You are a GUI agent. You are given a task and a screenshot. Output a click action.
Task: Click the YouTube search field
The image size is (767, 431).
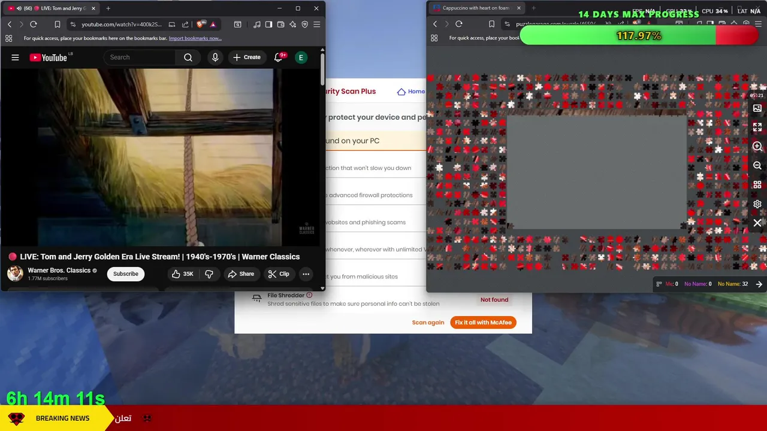pyautogui.click(x=141, y=57)
